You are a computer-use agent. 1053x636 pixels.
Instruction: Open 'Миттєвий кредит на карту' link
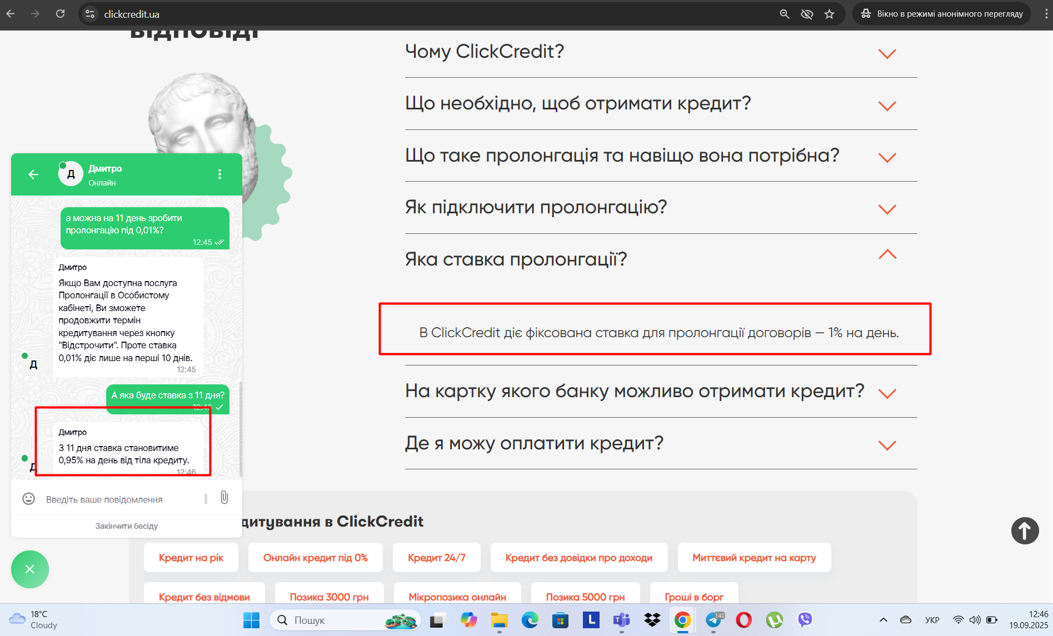[755, 558]
